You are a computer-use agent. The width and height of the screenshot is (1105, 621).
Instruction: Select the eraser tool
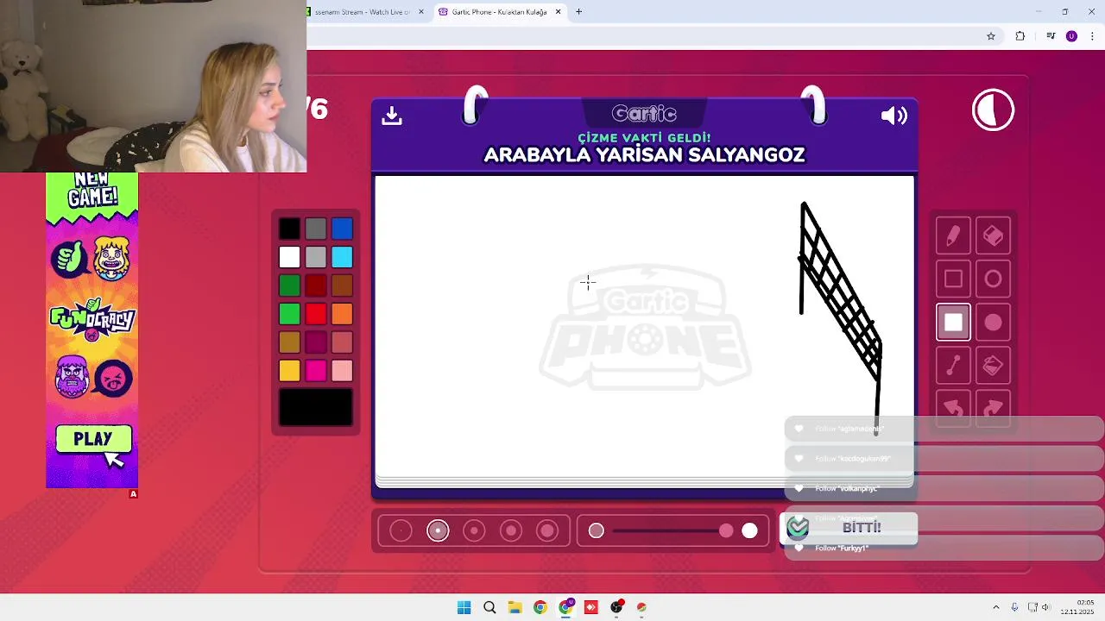click(993, 236)
